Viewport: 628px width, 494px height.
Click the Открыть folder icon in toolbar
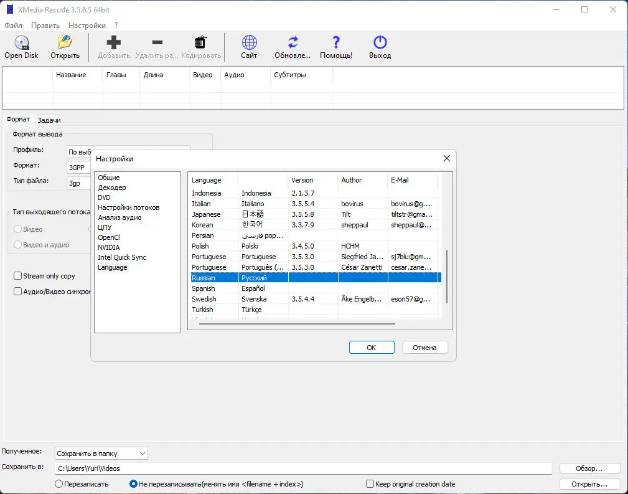[x=65, y=43]
